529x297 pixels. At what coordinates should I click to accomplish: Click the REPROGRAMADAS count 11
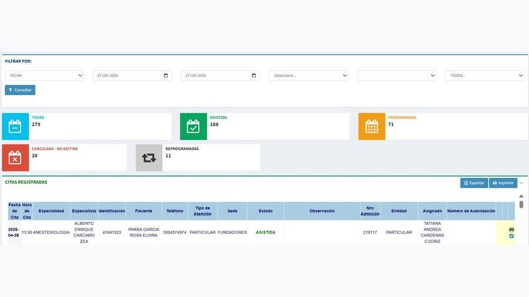(x=168, y=156)
